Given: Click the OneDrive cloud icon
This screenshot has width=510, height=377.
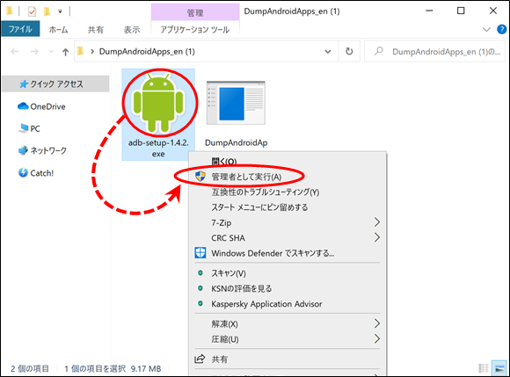Looking at the screenshot, I should point(23,106).
